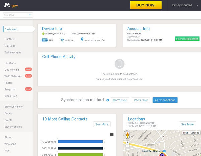Click the new badge beside Geo Fencing
Image resolution: width=201 pixels, height=156 pixels.
(28, 69)
